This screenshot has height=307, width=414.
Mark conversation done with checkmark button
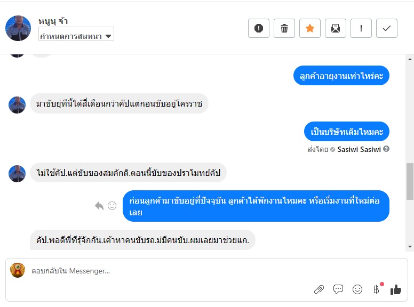coord(387,28)
